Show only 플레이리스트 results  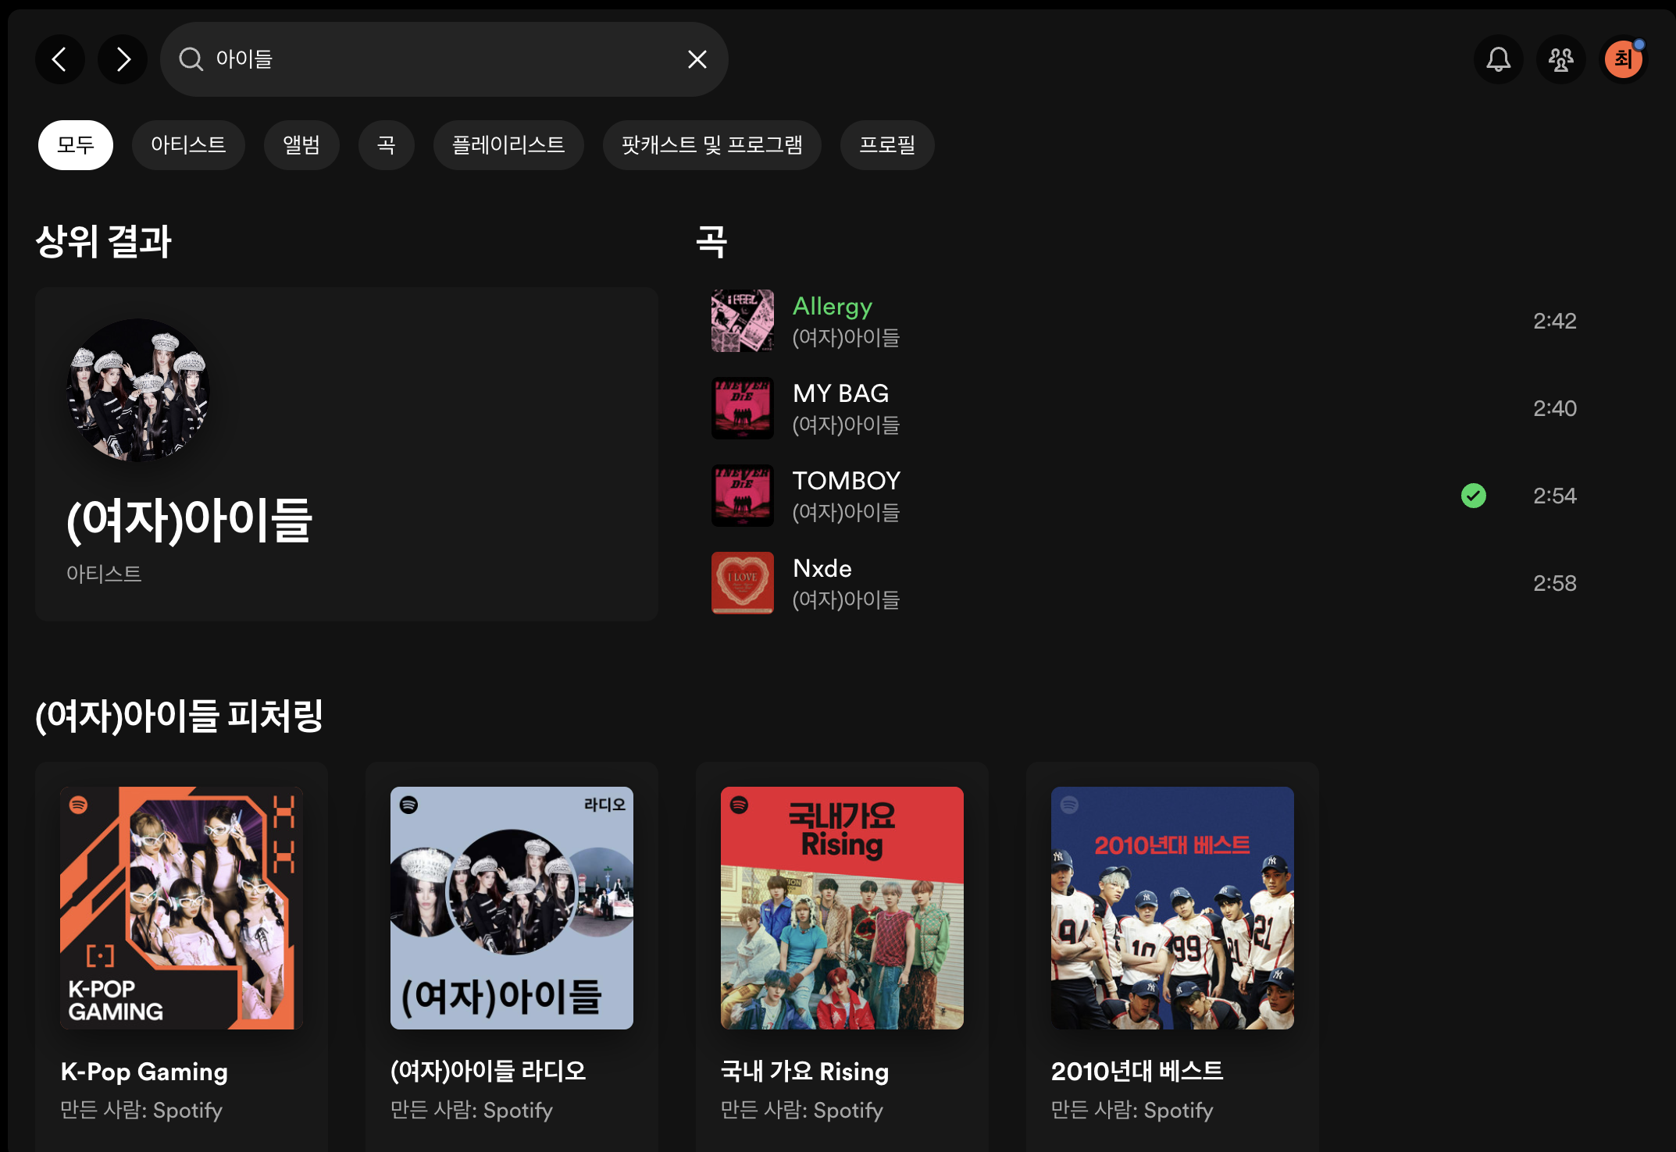[x=508, y=145]
